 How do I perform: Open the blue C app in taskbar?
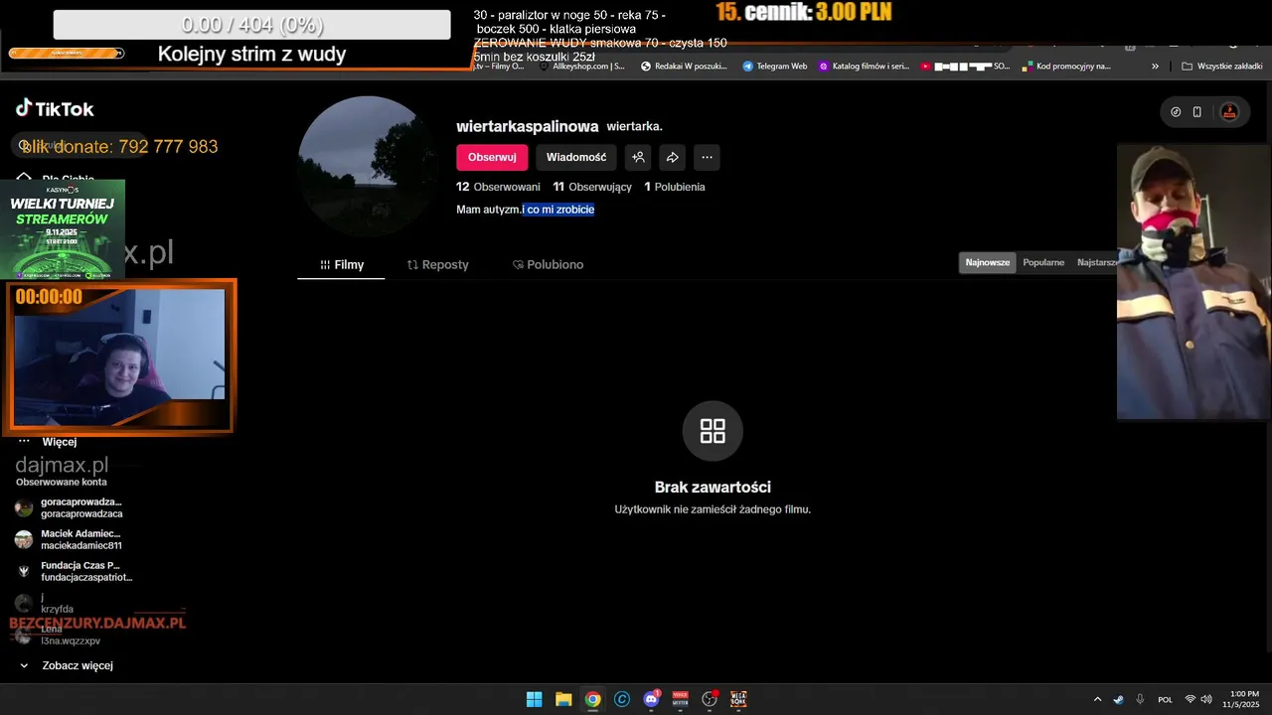point(622,699)
